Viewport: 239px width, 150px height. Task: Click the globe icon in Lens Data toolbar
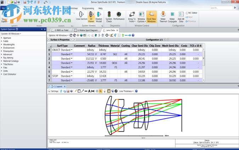tap(81, 35)
